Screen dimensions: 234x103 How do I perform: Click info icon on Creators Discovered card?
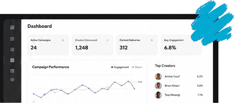click(107, 40)
